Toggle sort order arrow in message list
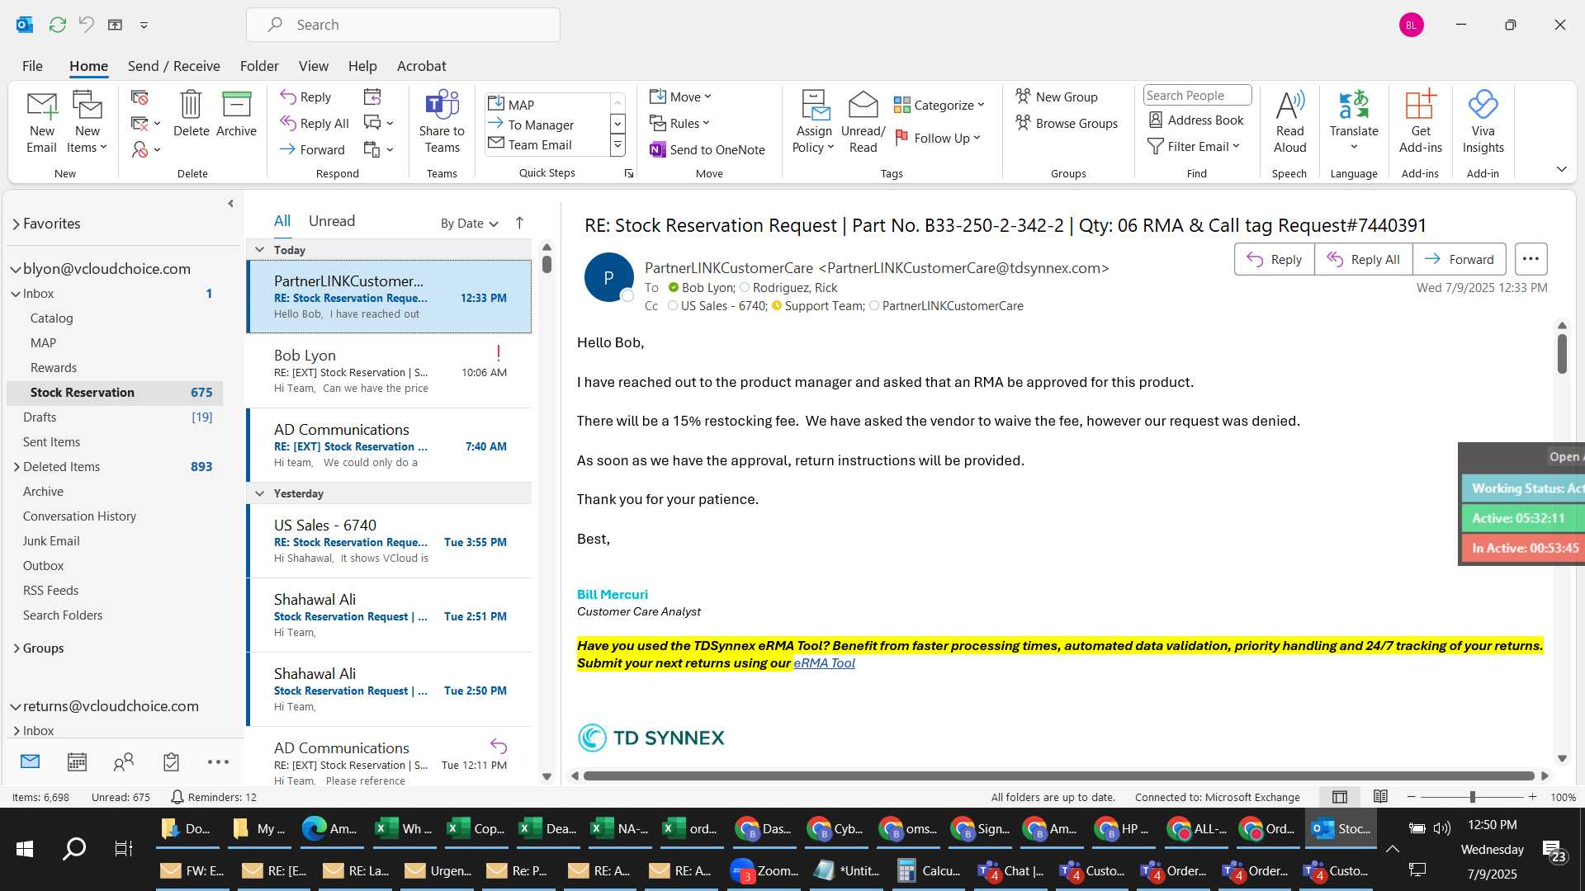Screen dimensions: 1585x891 [x=519, y=223]
